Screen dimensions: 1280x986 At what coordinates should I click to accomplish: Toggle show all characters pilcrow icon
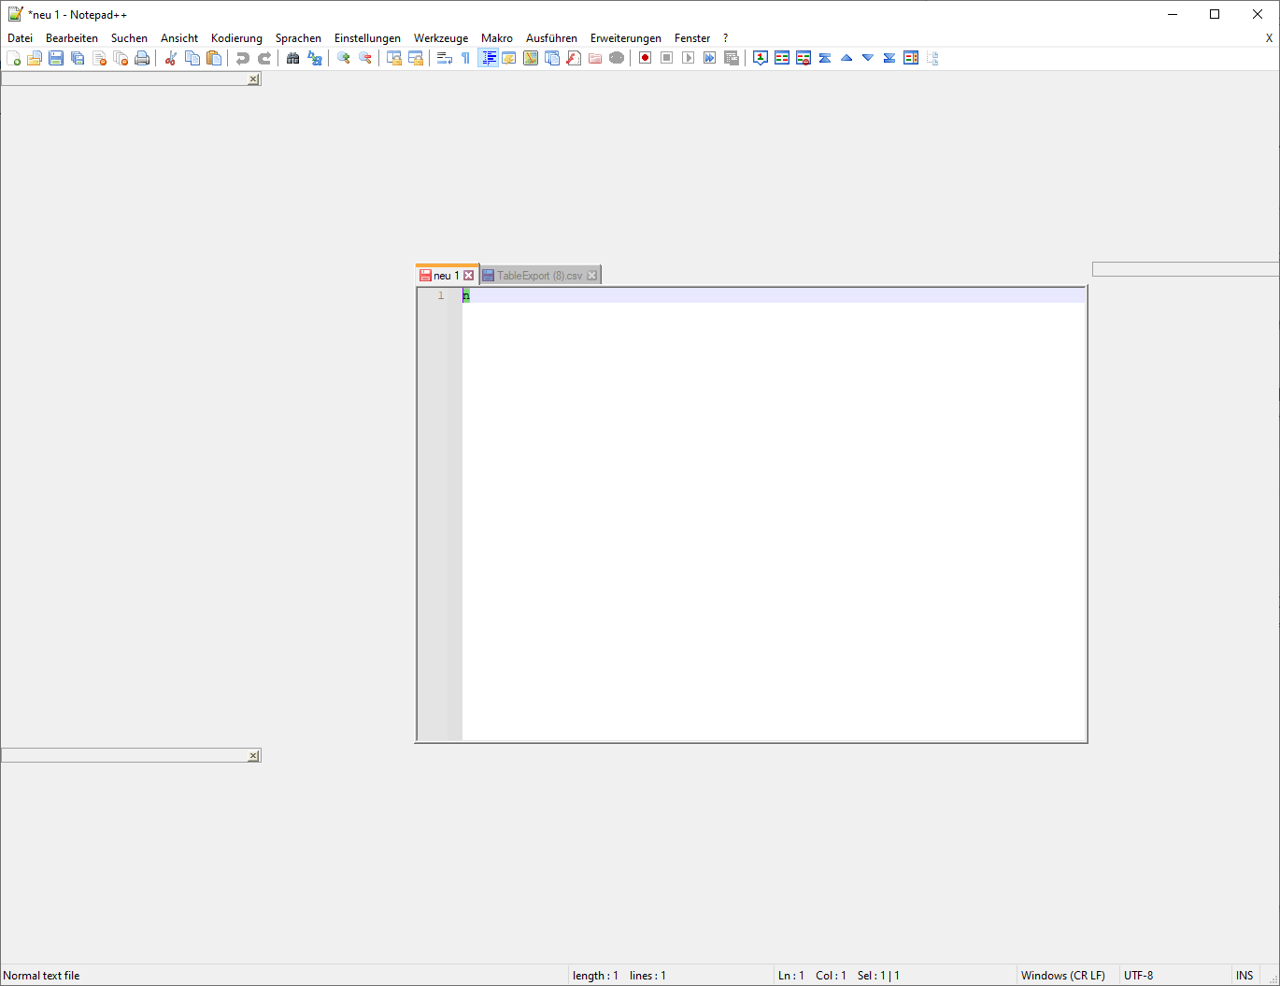[x=466, y=58]
